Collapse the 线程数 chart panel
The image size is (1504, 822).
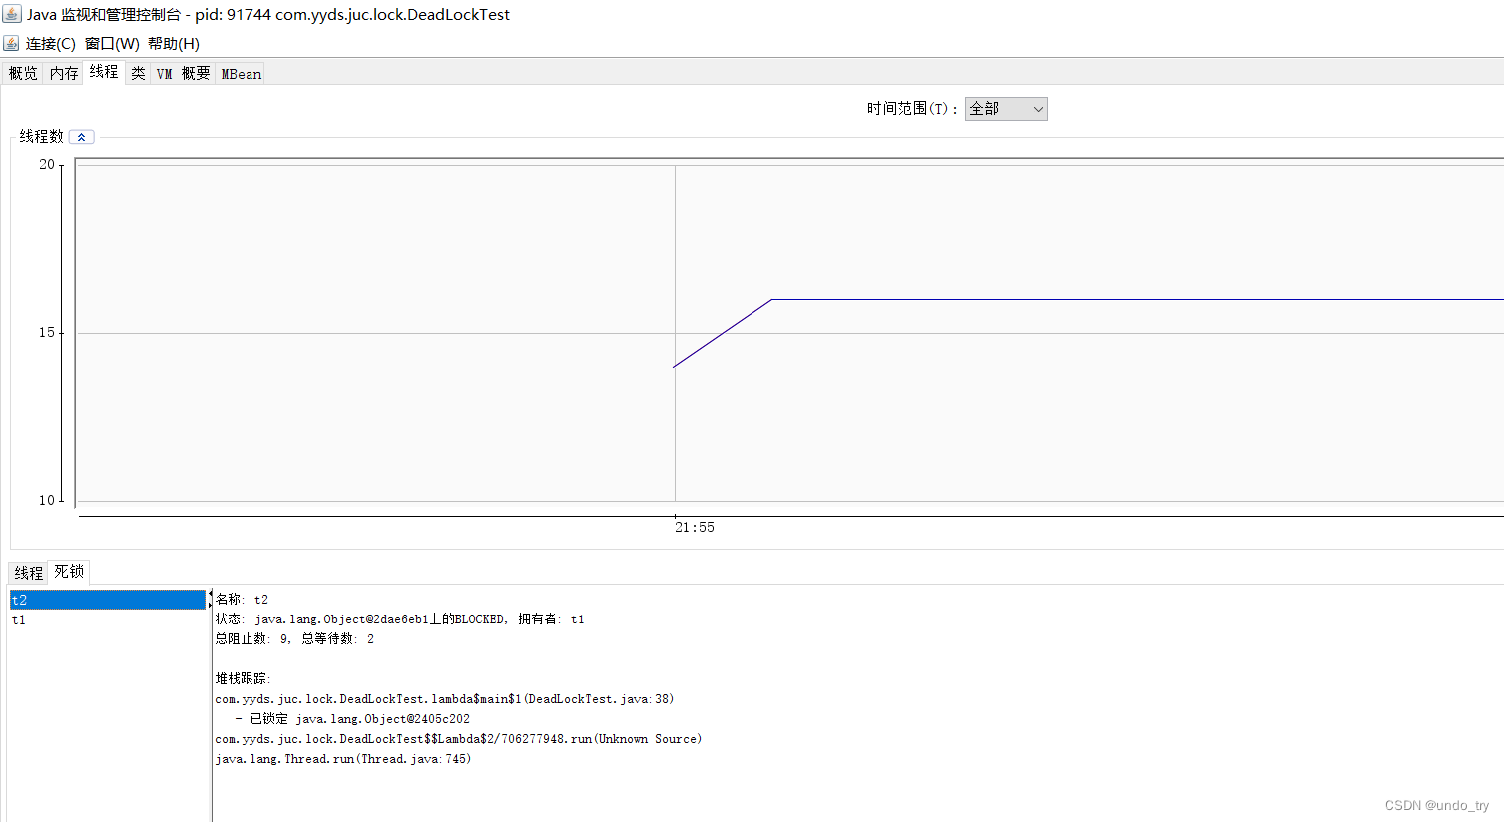[x=82, y=137]
